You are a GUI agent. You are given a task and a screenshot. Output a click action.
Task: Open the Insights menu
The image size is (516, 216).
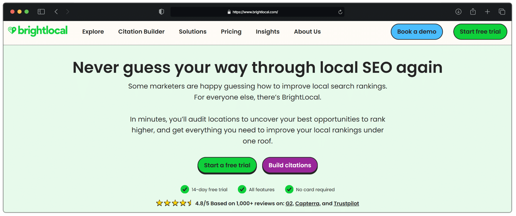tap(268, 32)
